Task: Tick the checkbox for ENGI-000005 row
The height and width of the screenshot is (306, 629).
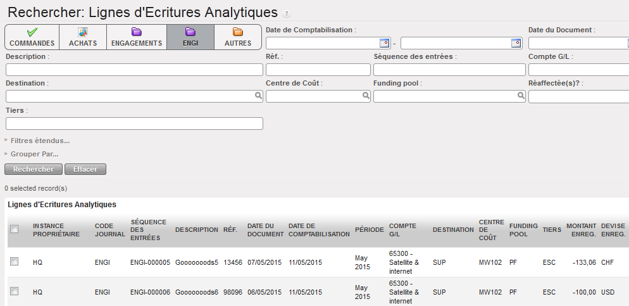Action: coord(15,261)
